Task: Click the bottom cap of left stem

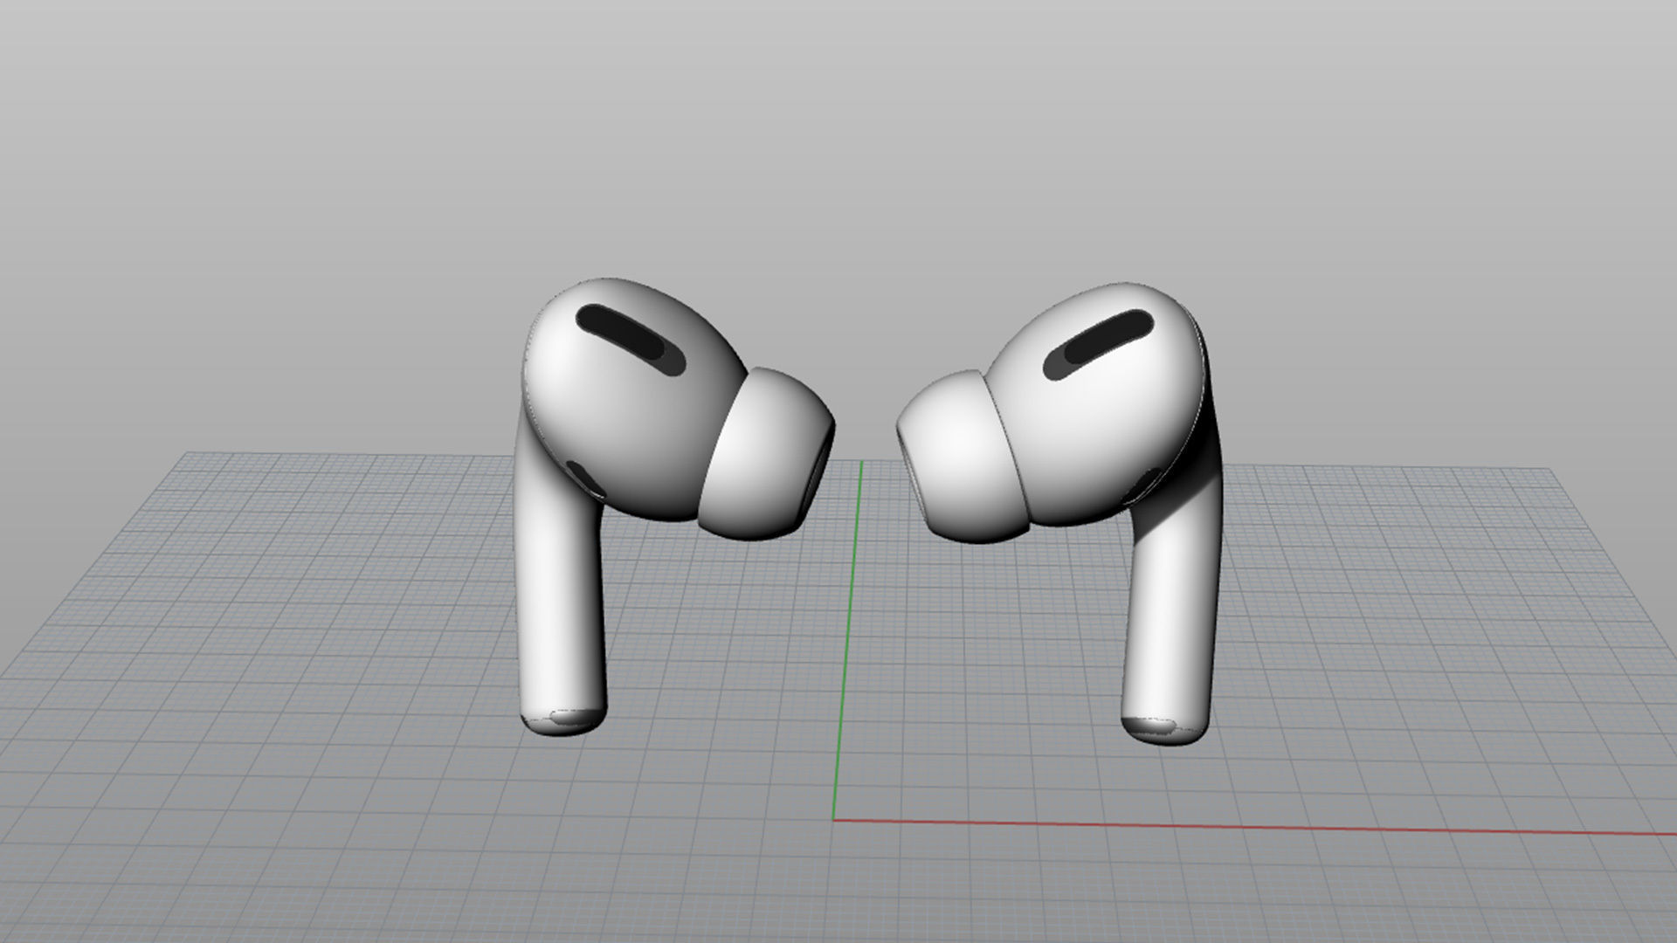Action: coord(565,721)
